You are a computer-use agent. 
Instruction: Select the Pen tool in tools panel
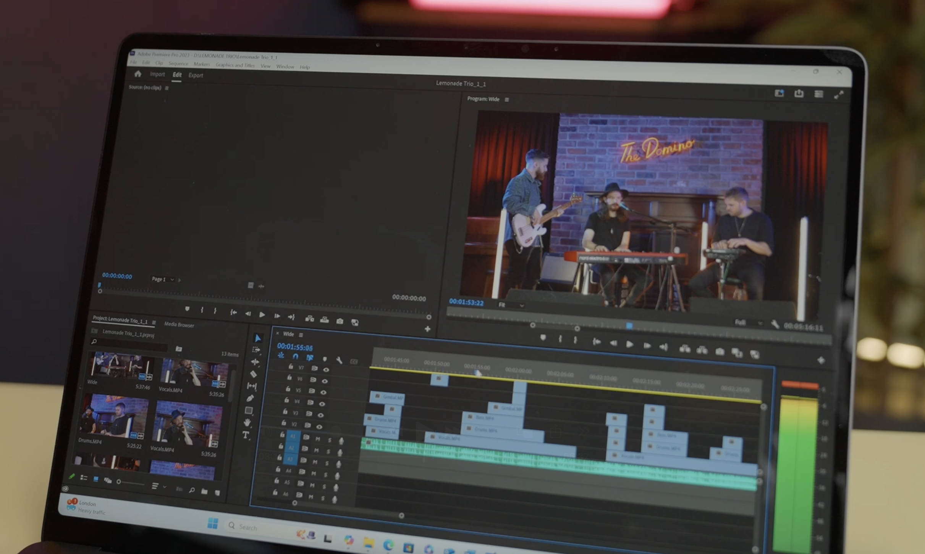click(250, 398)
